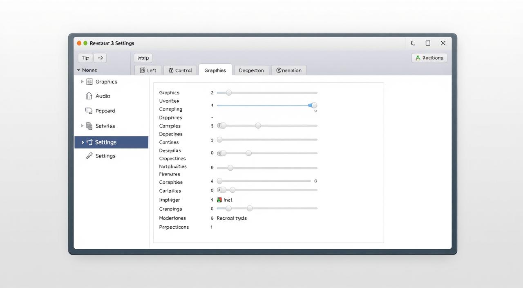This screenshot has height=288, width=523.
Task: Collapse the Monne section triangle
Action: [78, 70]
